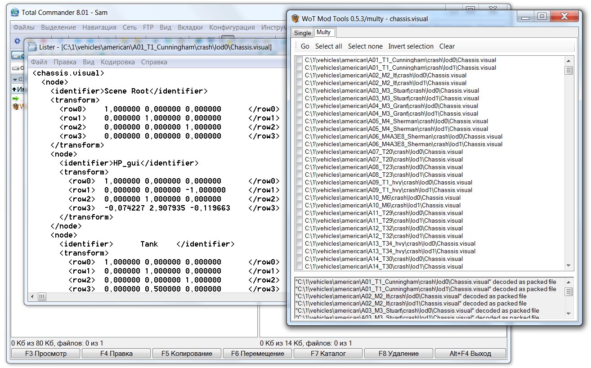Image resolution: width=591 pixels, height=368 pixels.
Task: Click the Total Commander title bar icon
Action: (x=15, y=13)
